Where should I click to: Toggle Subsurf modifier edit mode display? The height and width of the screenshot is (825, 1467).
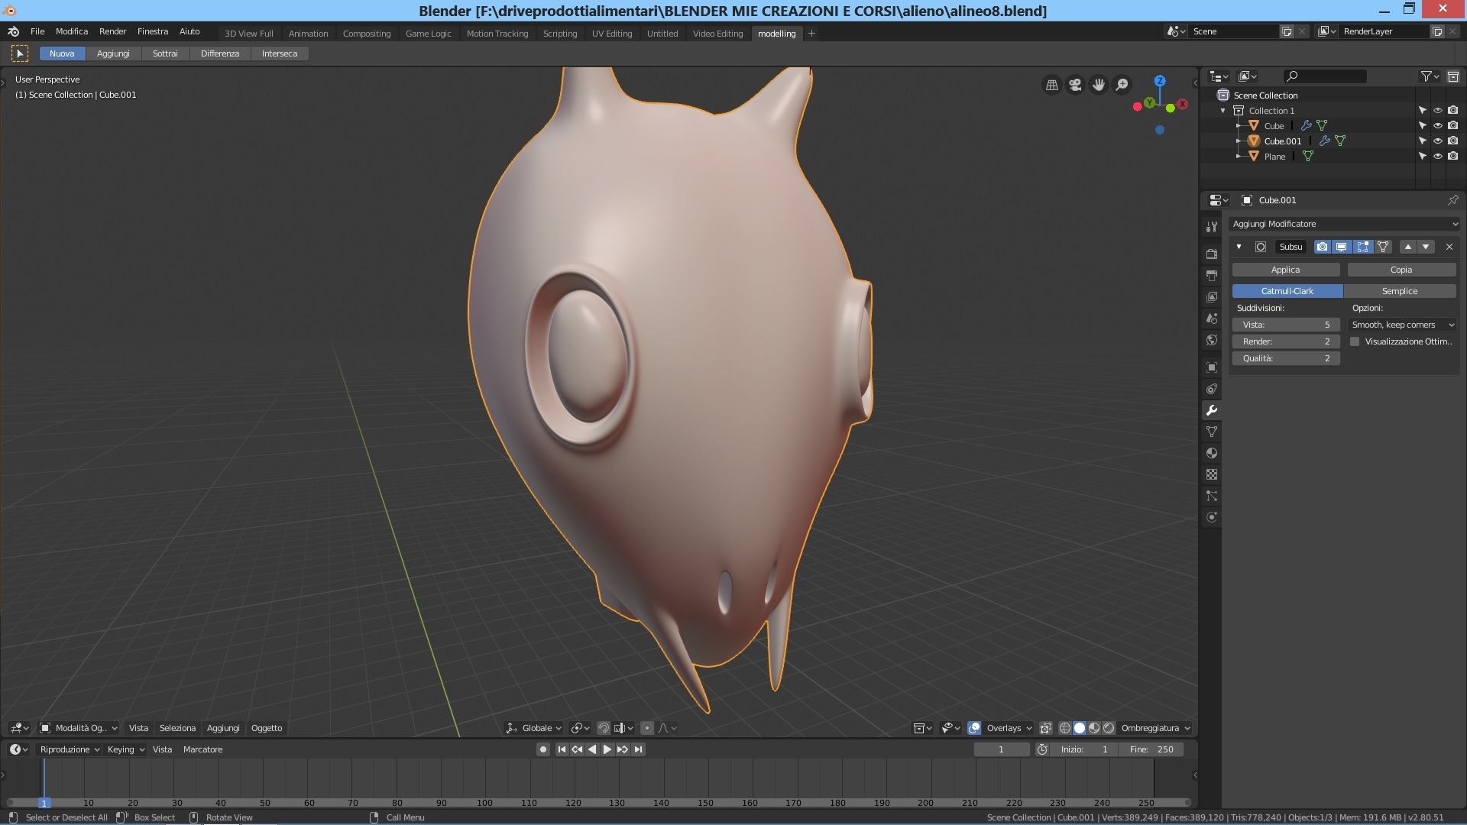tap(1362, 247)
